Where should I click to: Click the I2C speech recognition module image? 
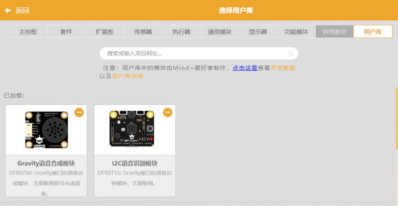pos(132,129)
